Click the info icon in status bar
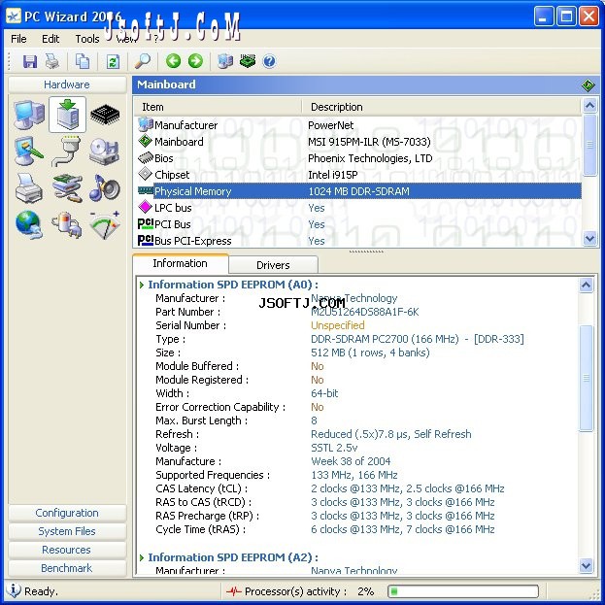This screenshot has width=605, height=605. tap(13, 590)
